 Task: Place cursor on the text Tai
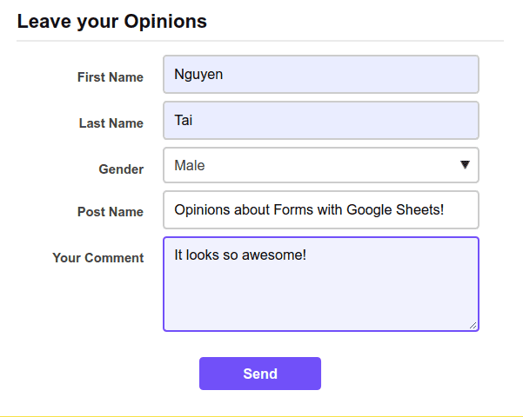(x=183, y=120)
